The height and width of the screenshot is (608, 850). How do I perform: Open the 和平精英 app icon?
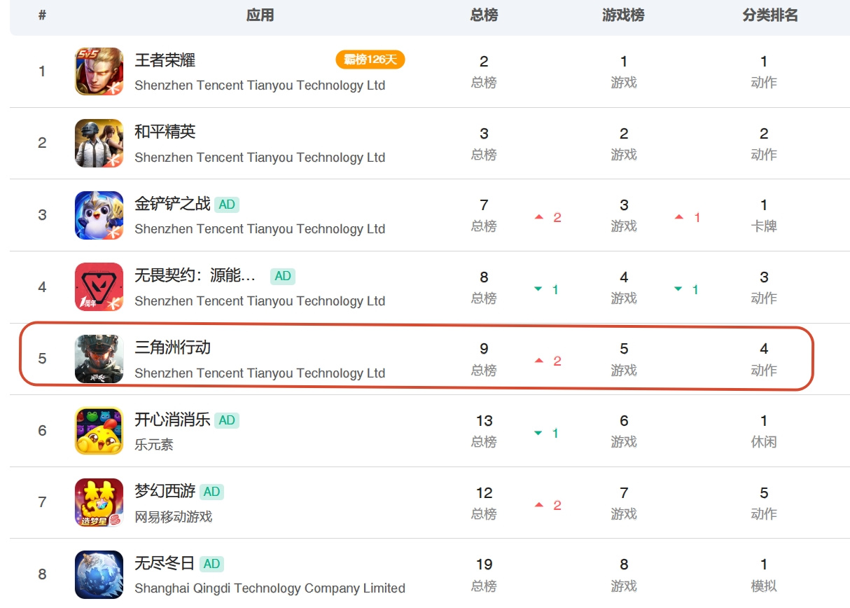tap(99, 143)
